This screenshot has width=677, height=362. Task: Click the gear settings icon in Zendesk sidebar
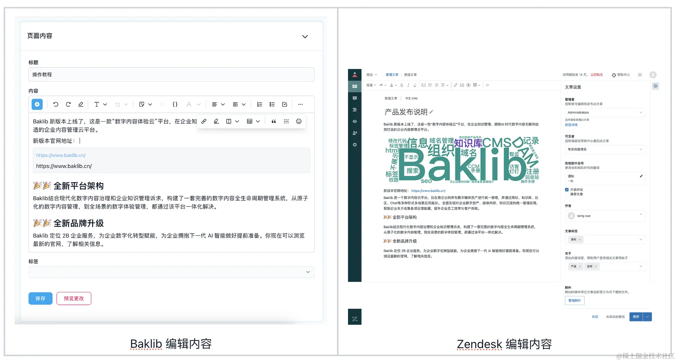(x=355, y=145)
